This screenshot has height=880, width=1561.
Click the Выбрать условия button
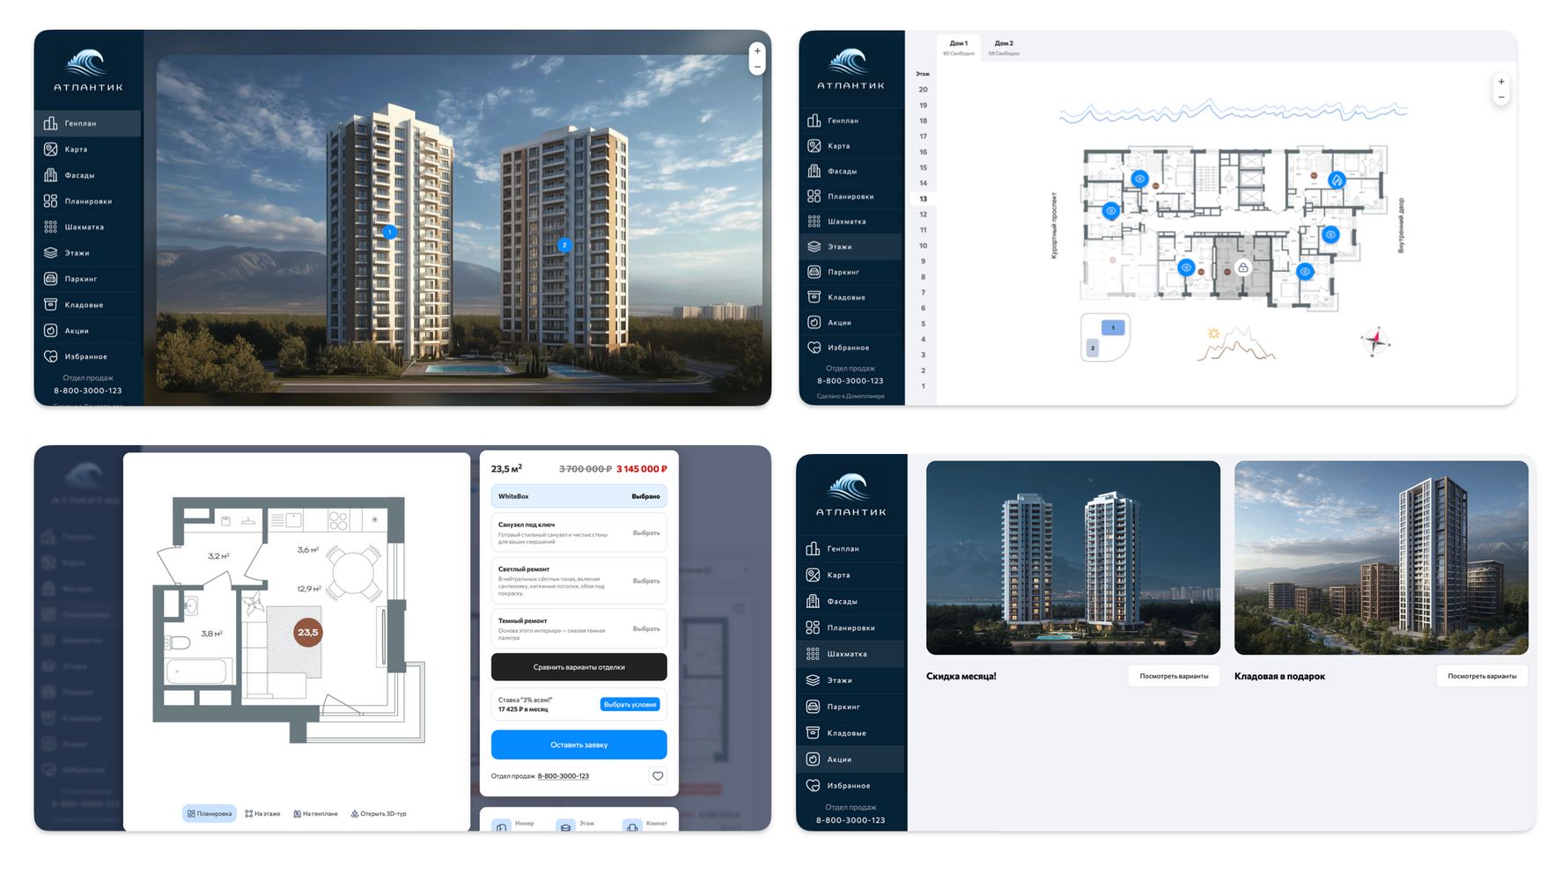pos(630,704)
